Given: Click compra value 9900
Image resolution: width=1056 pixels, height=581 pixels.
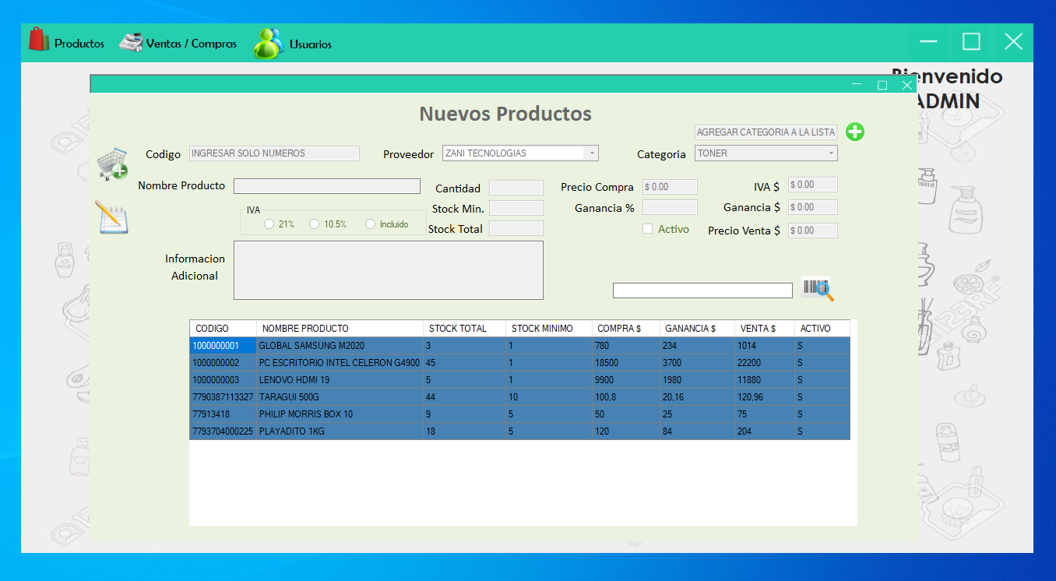Looking at the screenshot, I should (x=626, y=380).
